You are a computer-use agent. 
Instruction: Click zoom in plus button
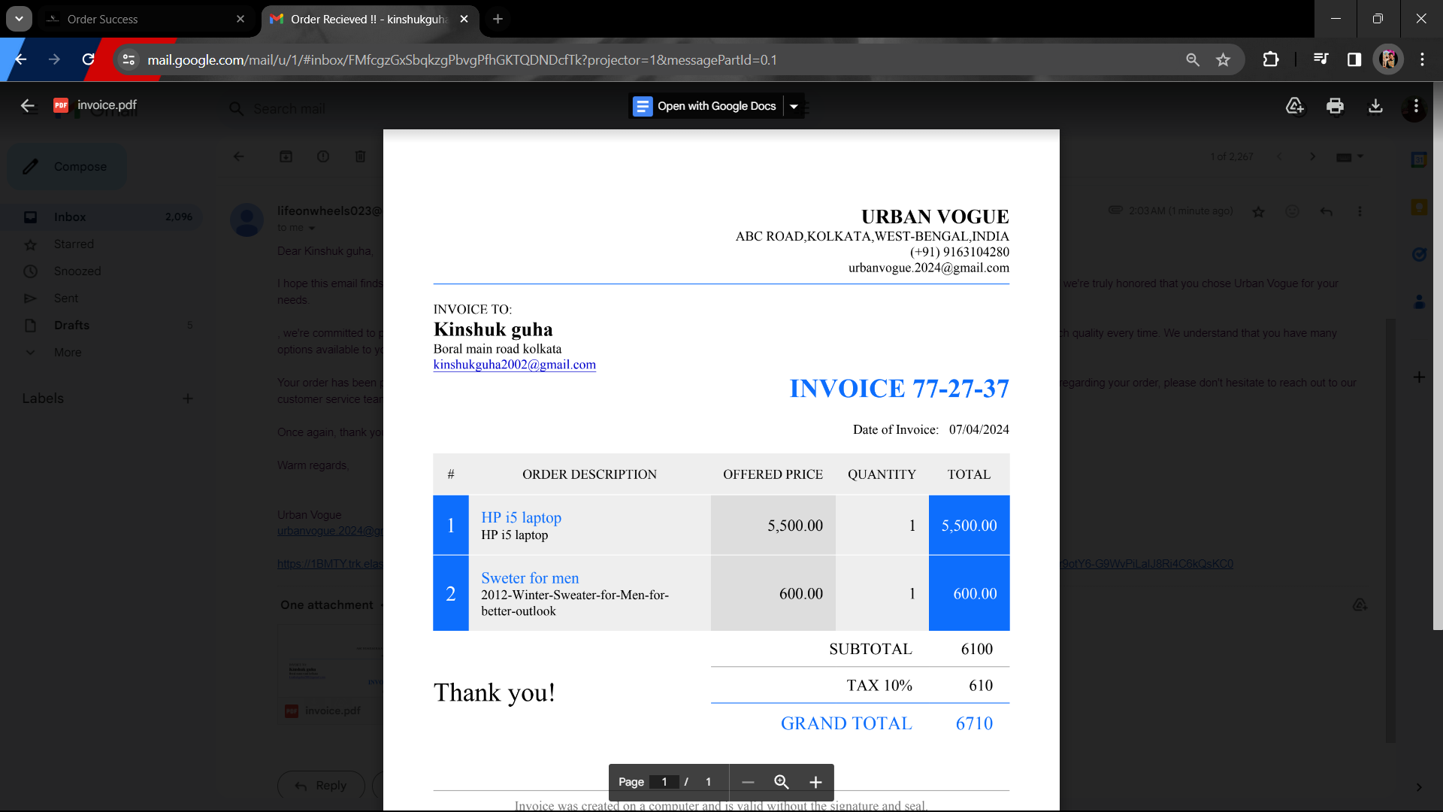pos(815,782)
